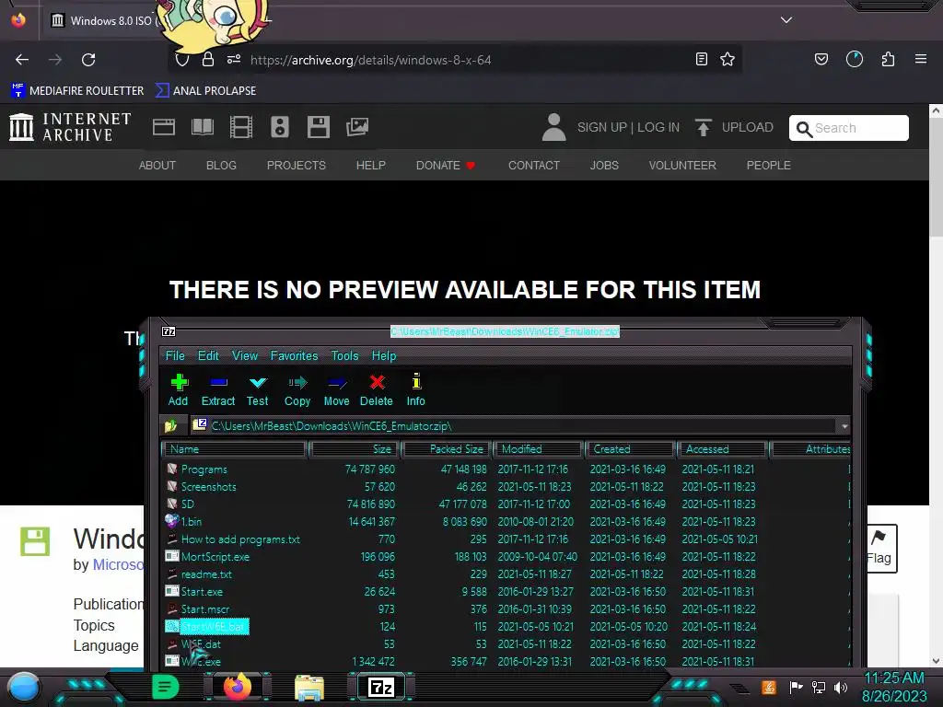Click SIGN UP on Internet Archive

point(602,127)
